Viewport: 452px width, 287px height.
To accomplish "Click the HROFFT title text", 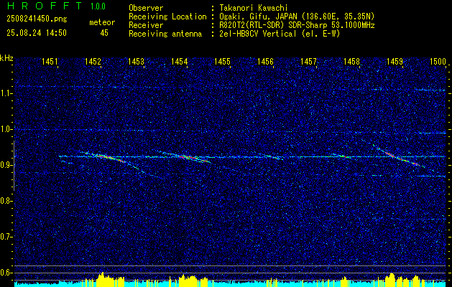I will coord(45,6).
